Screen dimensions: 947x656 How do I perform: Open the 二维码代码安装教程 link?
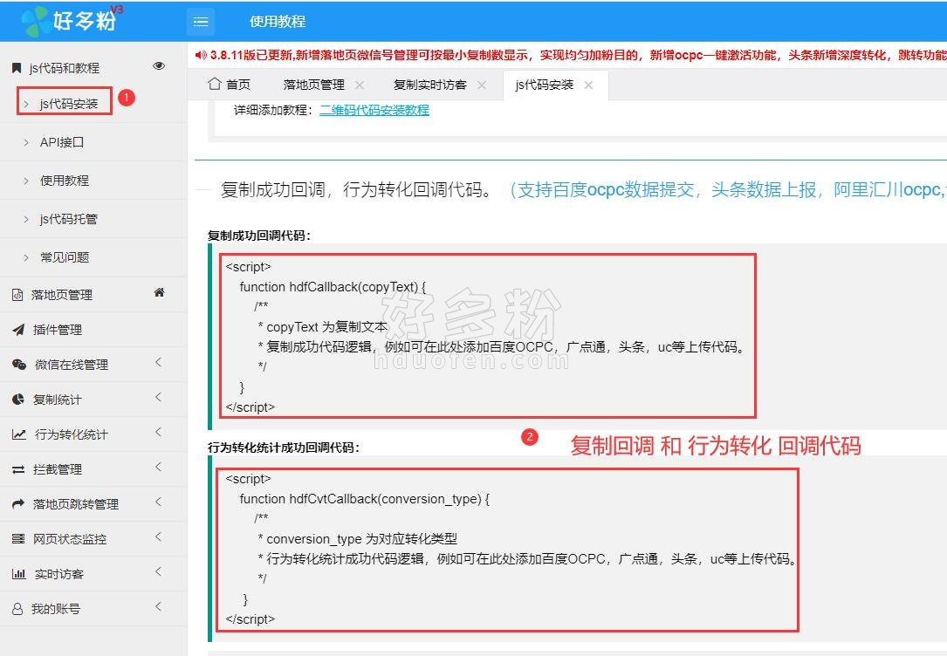(x=374, y=110)
